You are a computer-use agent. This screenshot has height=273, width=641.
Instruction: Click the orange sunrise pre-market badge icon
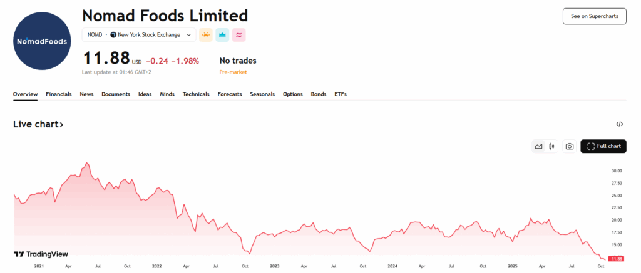[206, 35]
